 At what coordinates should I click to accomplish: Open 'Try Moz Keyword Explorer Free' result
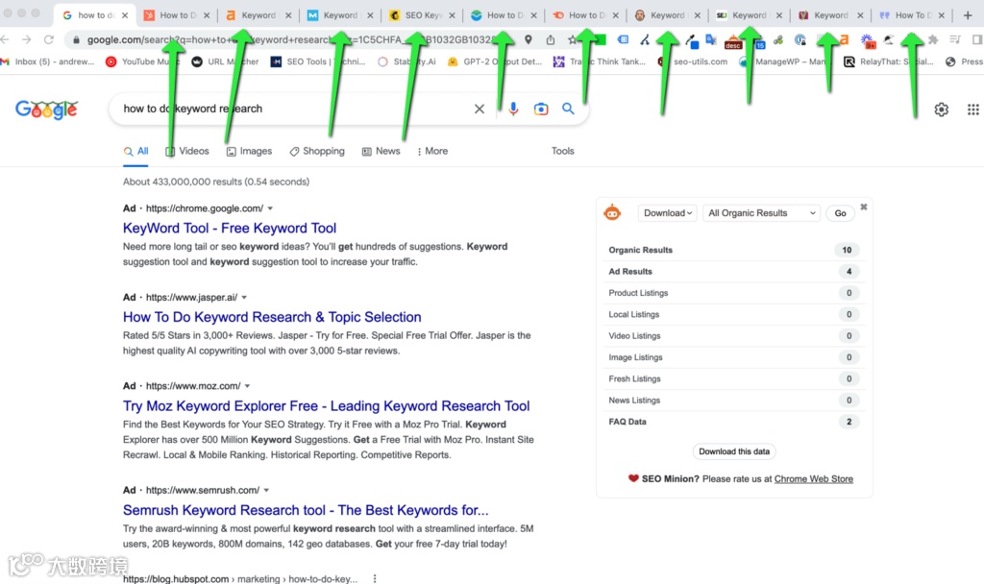tap(327, 406)
